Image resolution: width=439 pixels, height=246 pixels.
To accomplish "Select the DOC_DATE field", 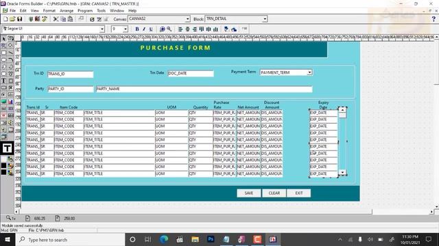I will click(191, 73).
